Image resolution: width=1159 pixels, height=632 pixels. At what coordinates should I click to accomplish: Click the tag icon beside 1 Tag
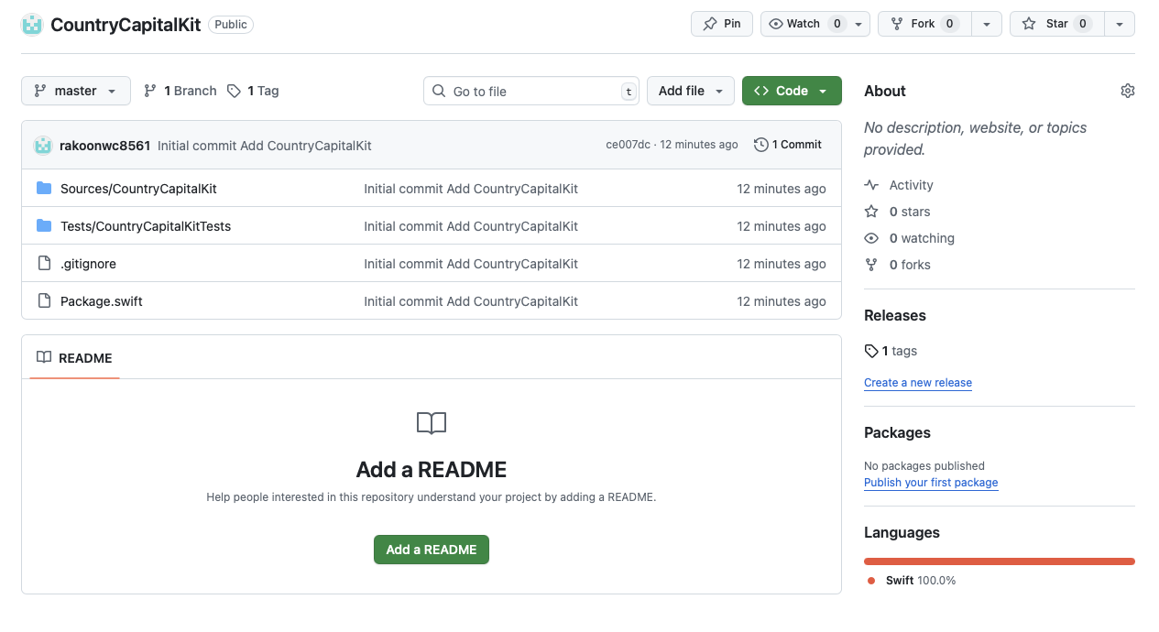[x=235, y=91]
